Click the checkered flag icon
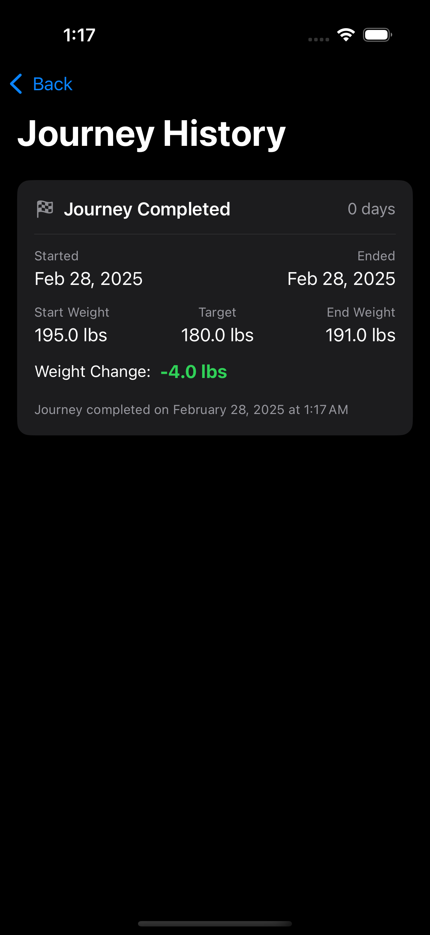430x935 pixels. pos(45,209)
